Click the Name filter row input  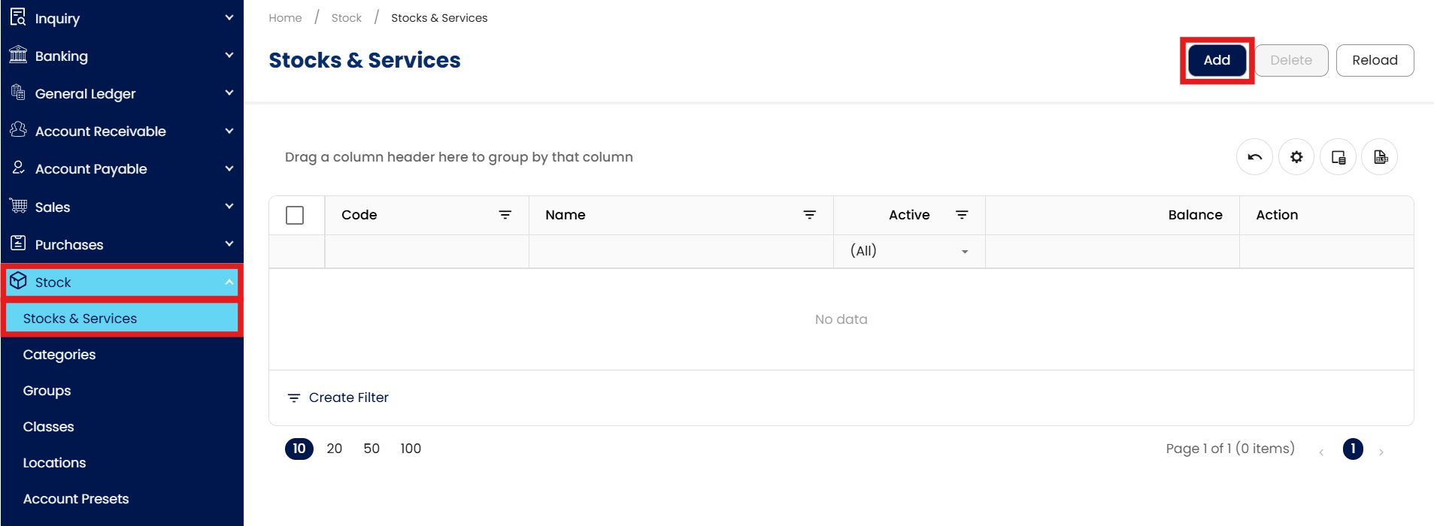681,251
